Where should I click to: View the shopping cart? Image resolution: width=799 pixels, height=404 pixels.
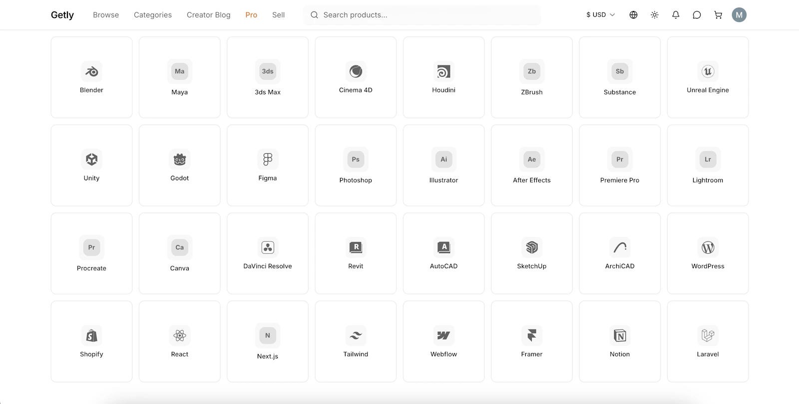click(x=718, y=15)
